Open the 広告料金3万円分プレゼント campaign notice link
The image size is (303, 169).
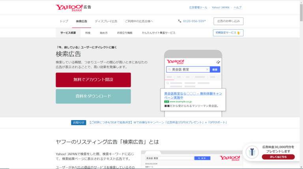158,122
